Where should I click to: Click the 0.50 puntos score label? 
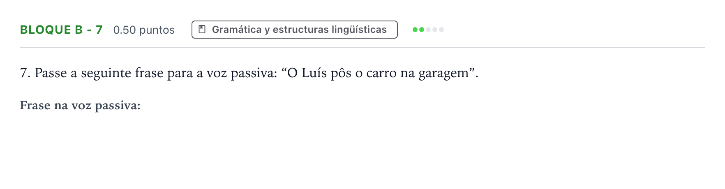144,30
